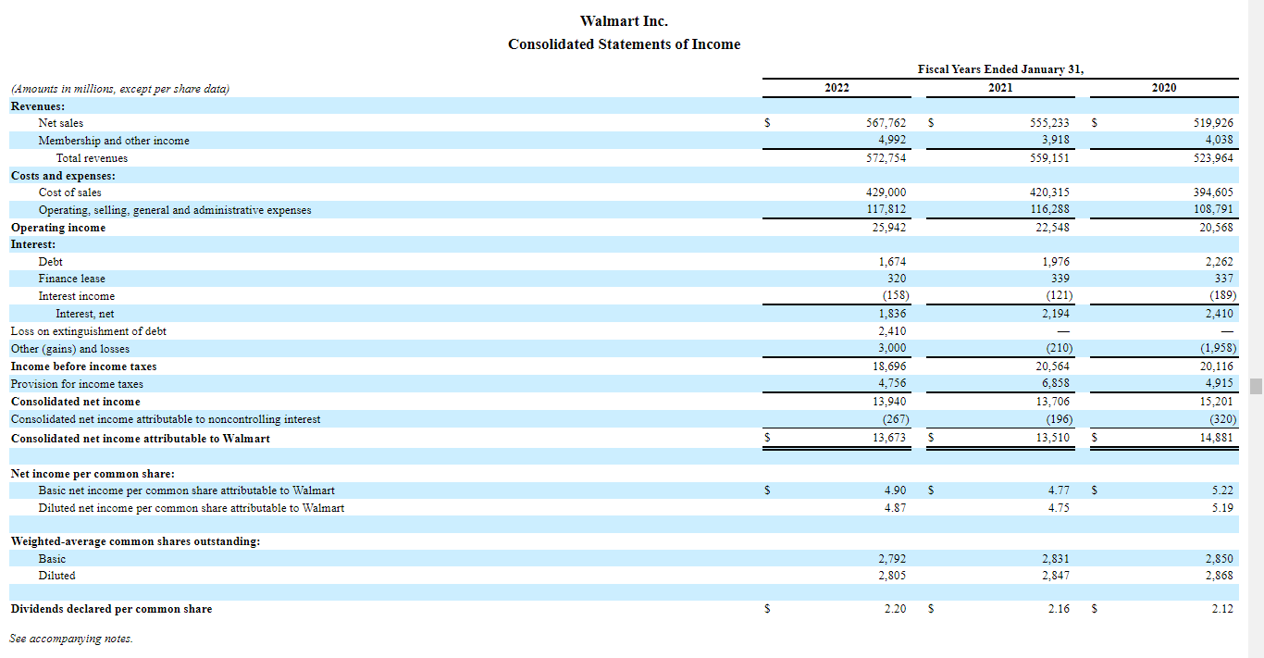
Task: Click total revenues value 559,151
Action: point(1050,158)
